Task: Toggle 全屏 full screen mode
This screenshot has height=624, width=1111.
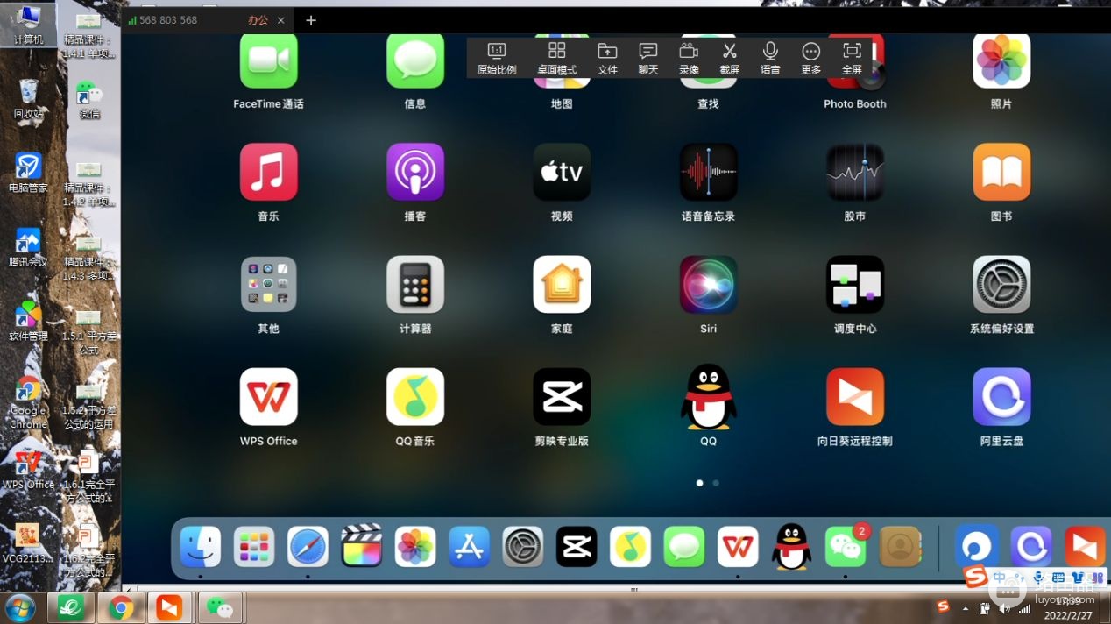Action: [852, 59]
